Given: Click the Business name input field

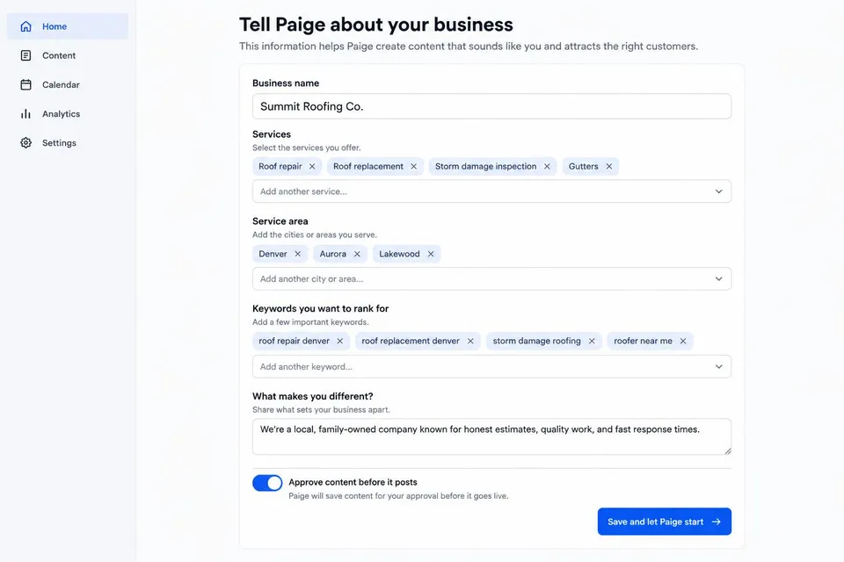Looking at the screenshot, I should [491, 106].
